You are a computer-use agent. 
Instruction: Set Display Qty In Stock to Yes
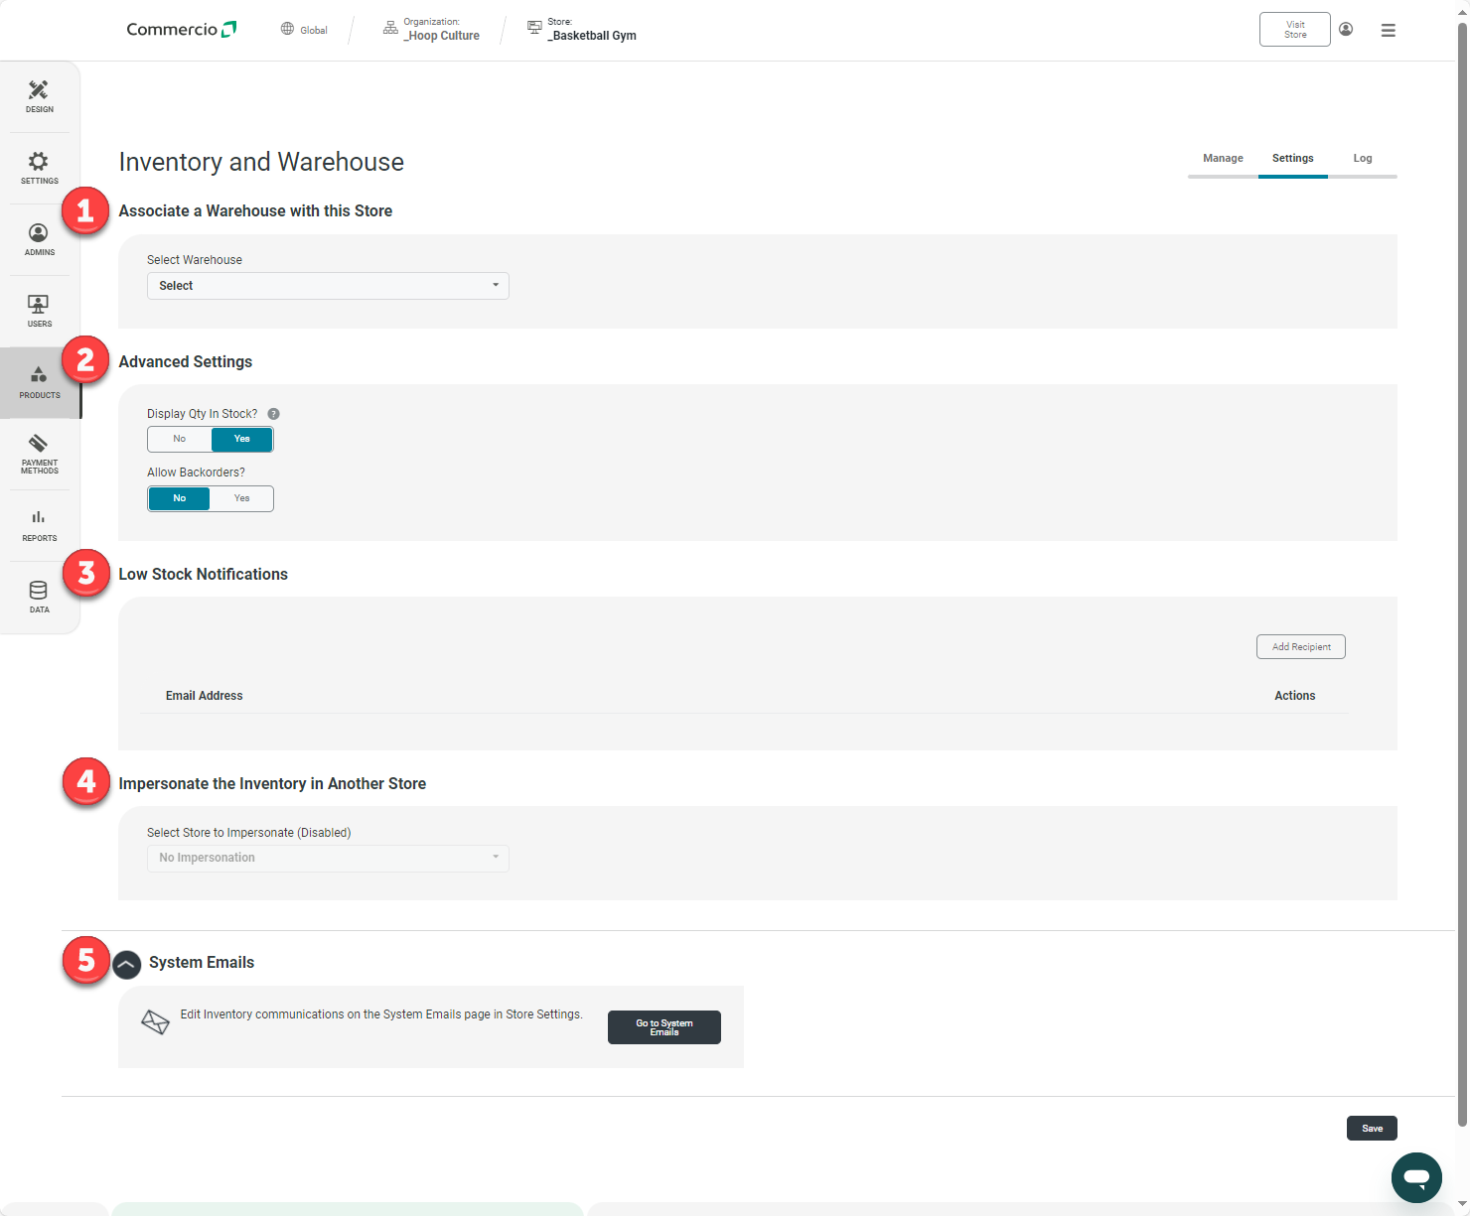[241, 439]
